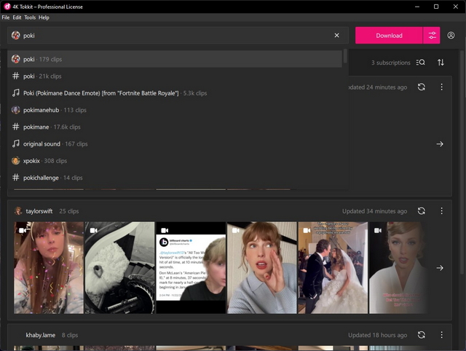Viewport: 466px width, 351px height.
Task: Click the poki avatar in the search field
Action: click(x=16, y=36)
